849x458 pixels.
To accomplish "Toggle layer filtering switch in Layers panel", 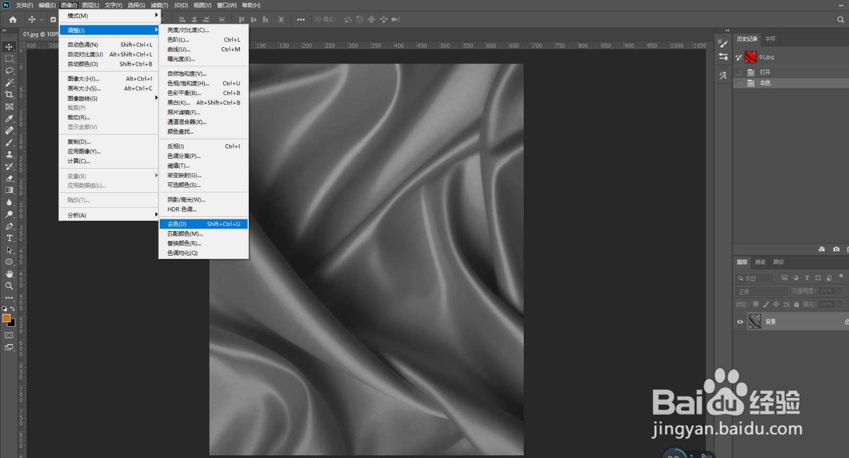I will click(x=841, y=277).
